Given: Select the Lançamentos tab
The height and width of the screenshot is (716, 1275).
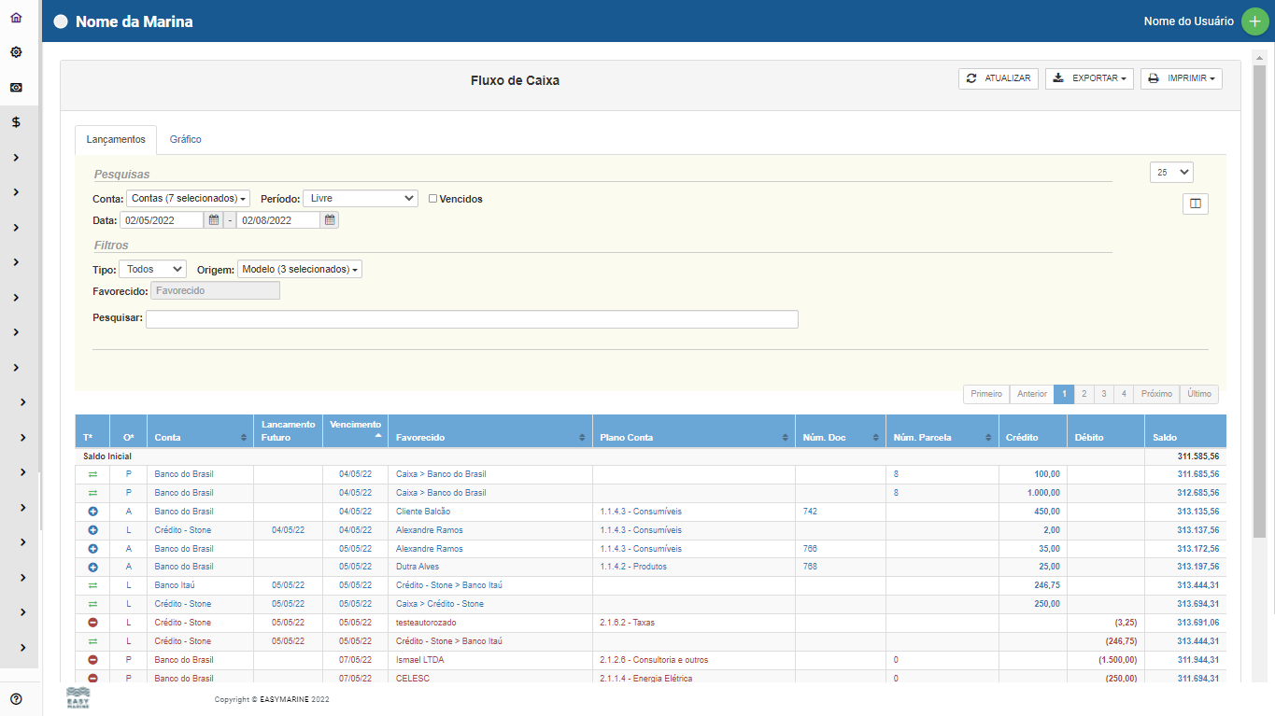Looking at the screenshot, I should click(x=116, y=140).
